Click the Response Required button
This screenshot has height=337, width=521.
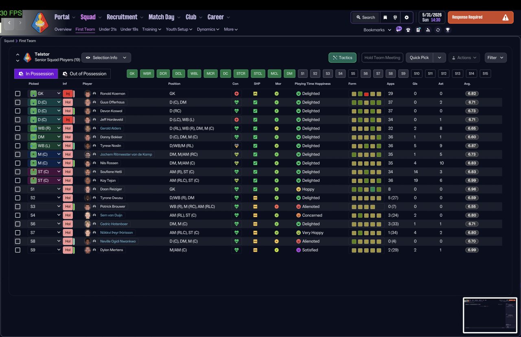coord(481,18)
